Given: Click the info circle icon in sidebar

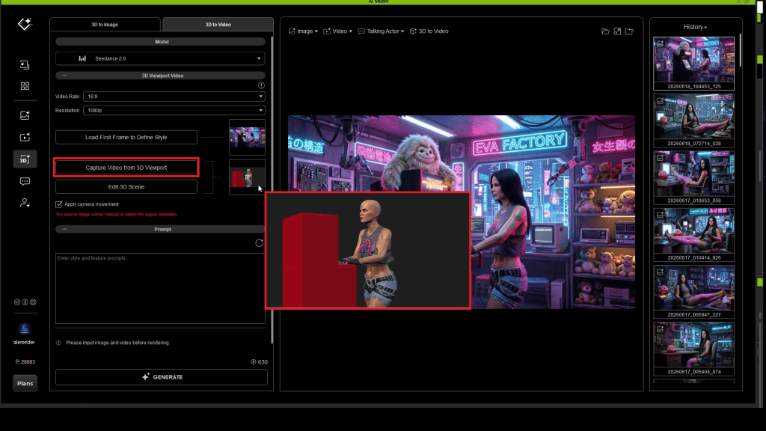Looking at the screenshot, I should coord(25,302).
